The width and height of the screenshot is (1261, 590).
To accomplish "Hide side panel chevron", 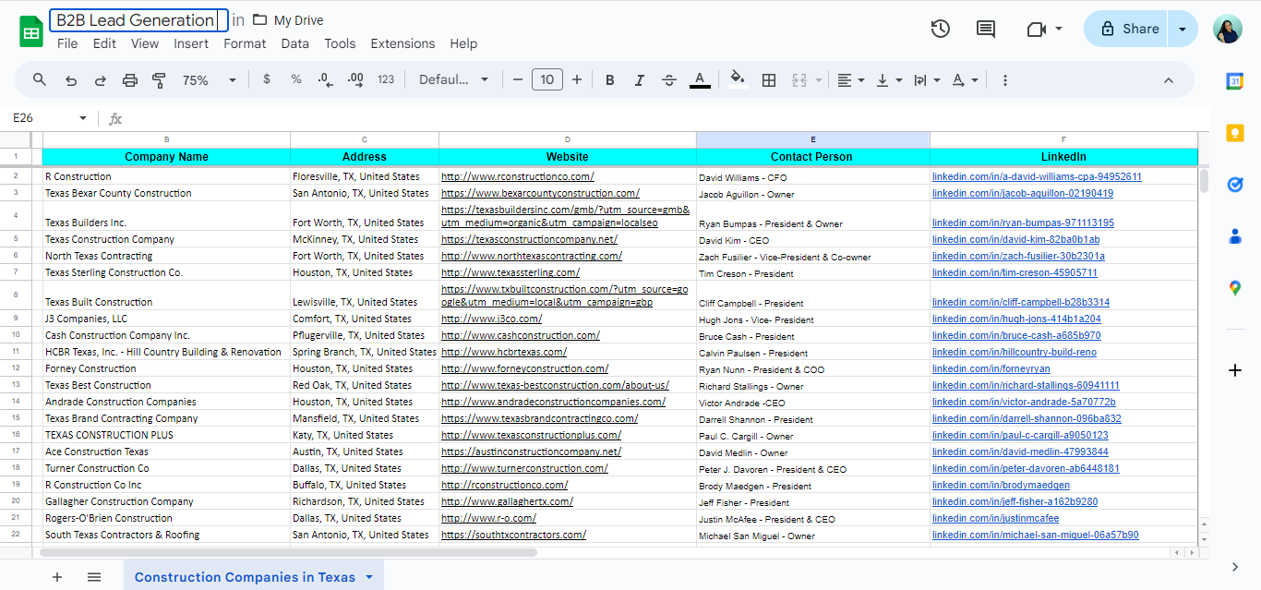I will 1235,566.
